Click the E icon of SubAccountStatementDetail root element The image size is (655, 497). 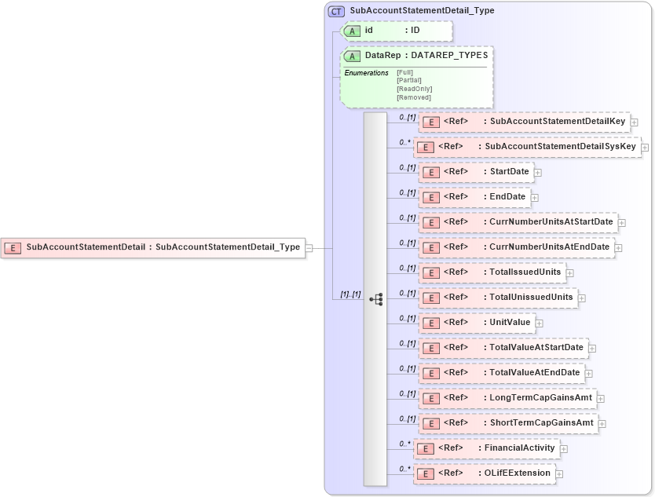point(11,247)
